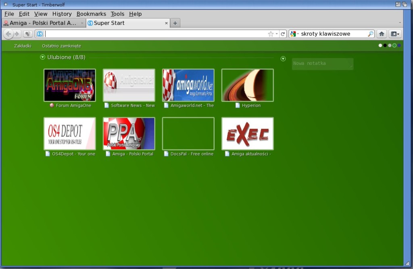Collapse the notes panel arrow beside Nowa notatka
The height and width of the screenshot is (269, 413).
click(283, 59)
